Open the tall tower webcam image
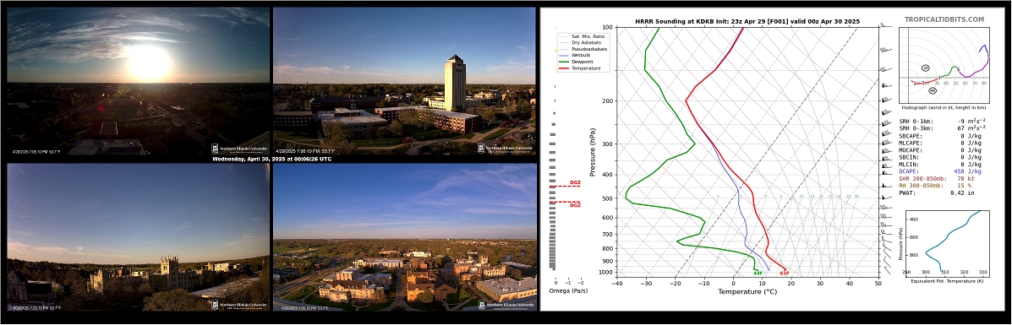Screen dimensions: 1012x325 coord(405,81)
